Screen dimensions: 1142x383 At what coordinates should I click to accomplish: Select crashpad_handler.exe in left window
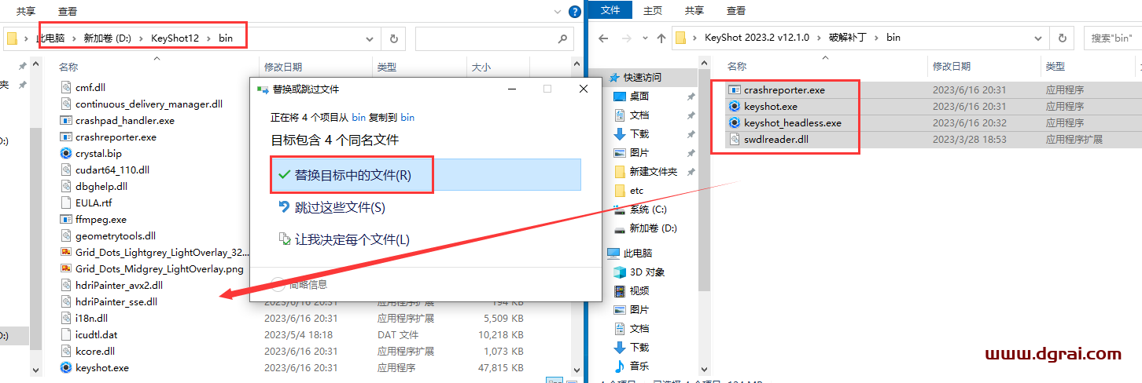pyautogui.click(x=125, y=120)
